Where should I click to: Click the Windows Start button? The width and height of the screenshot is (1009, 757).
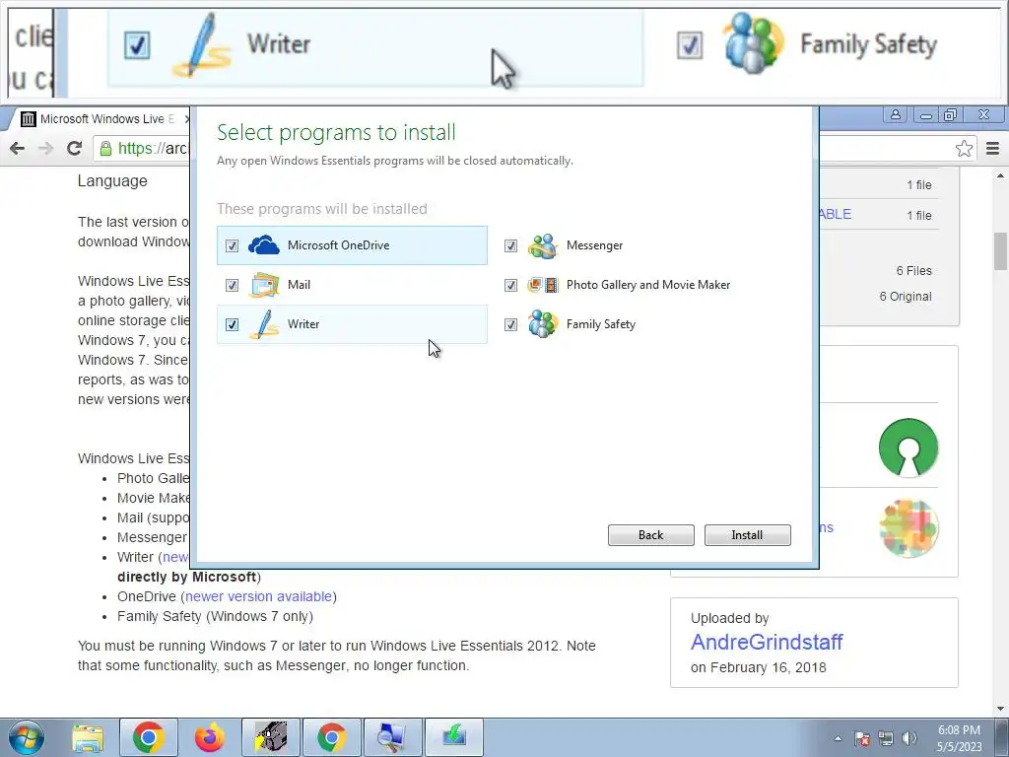pyautogui.click(x=26, y=737)
